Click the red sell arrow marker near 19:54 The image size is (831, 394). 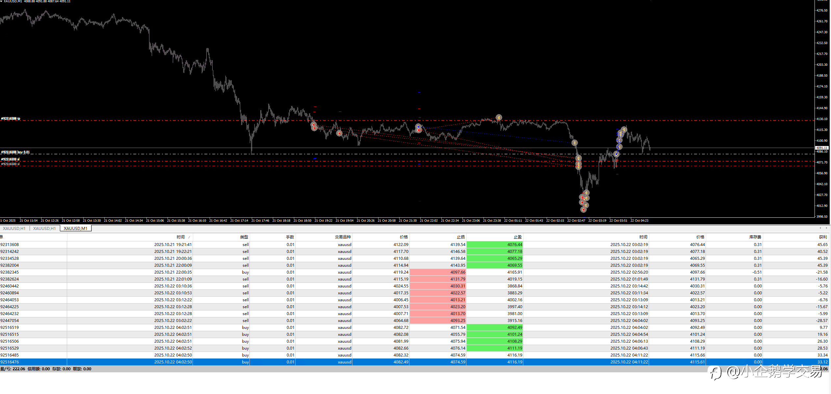click(339, 133)
